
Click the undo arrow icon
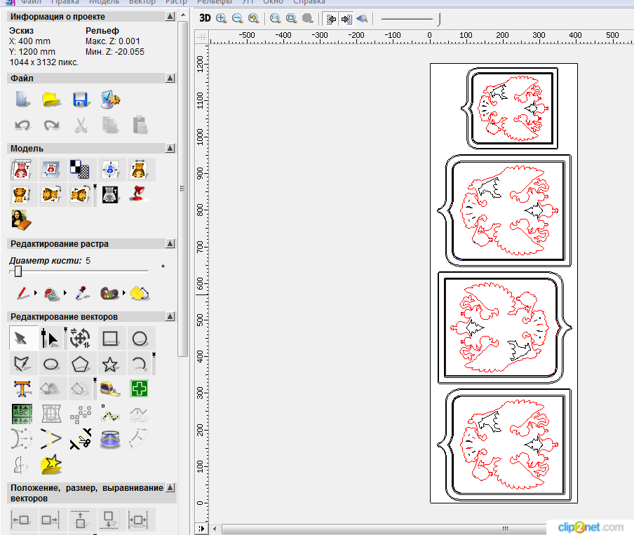coord(22,125)
